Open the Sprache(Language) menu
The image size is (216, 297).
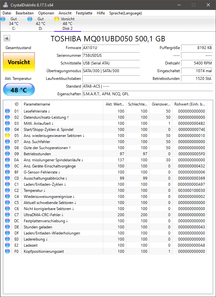click(126, 13)
